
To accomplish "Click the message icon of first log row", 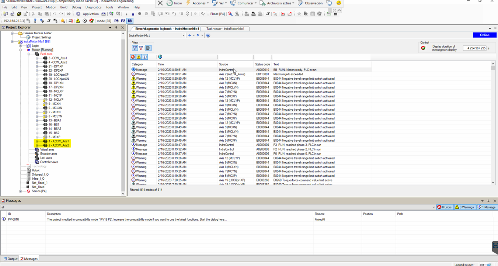I will [133, 70].
